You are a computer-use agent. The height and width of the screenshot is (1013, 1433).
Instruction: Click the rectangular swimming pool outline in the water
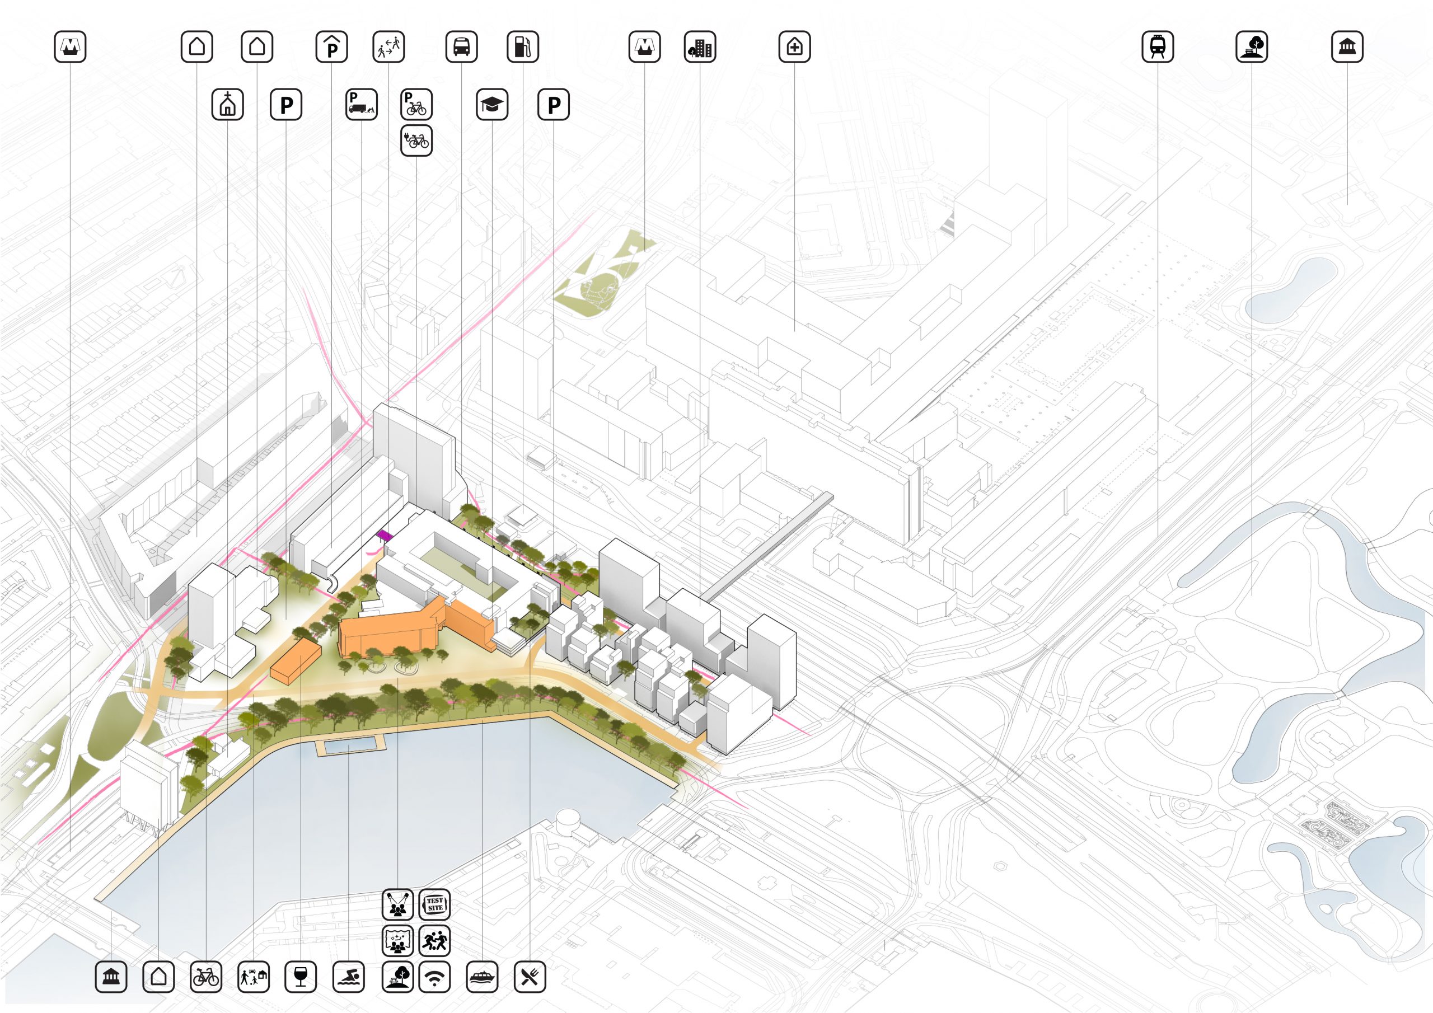pos(351,744)
